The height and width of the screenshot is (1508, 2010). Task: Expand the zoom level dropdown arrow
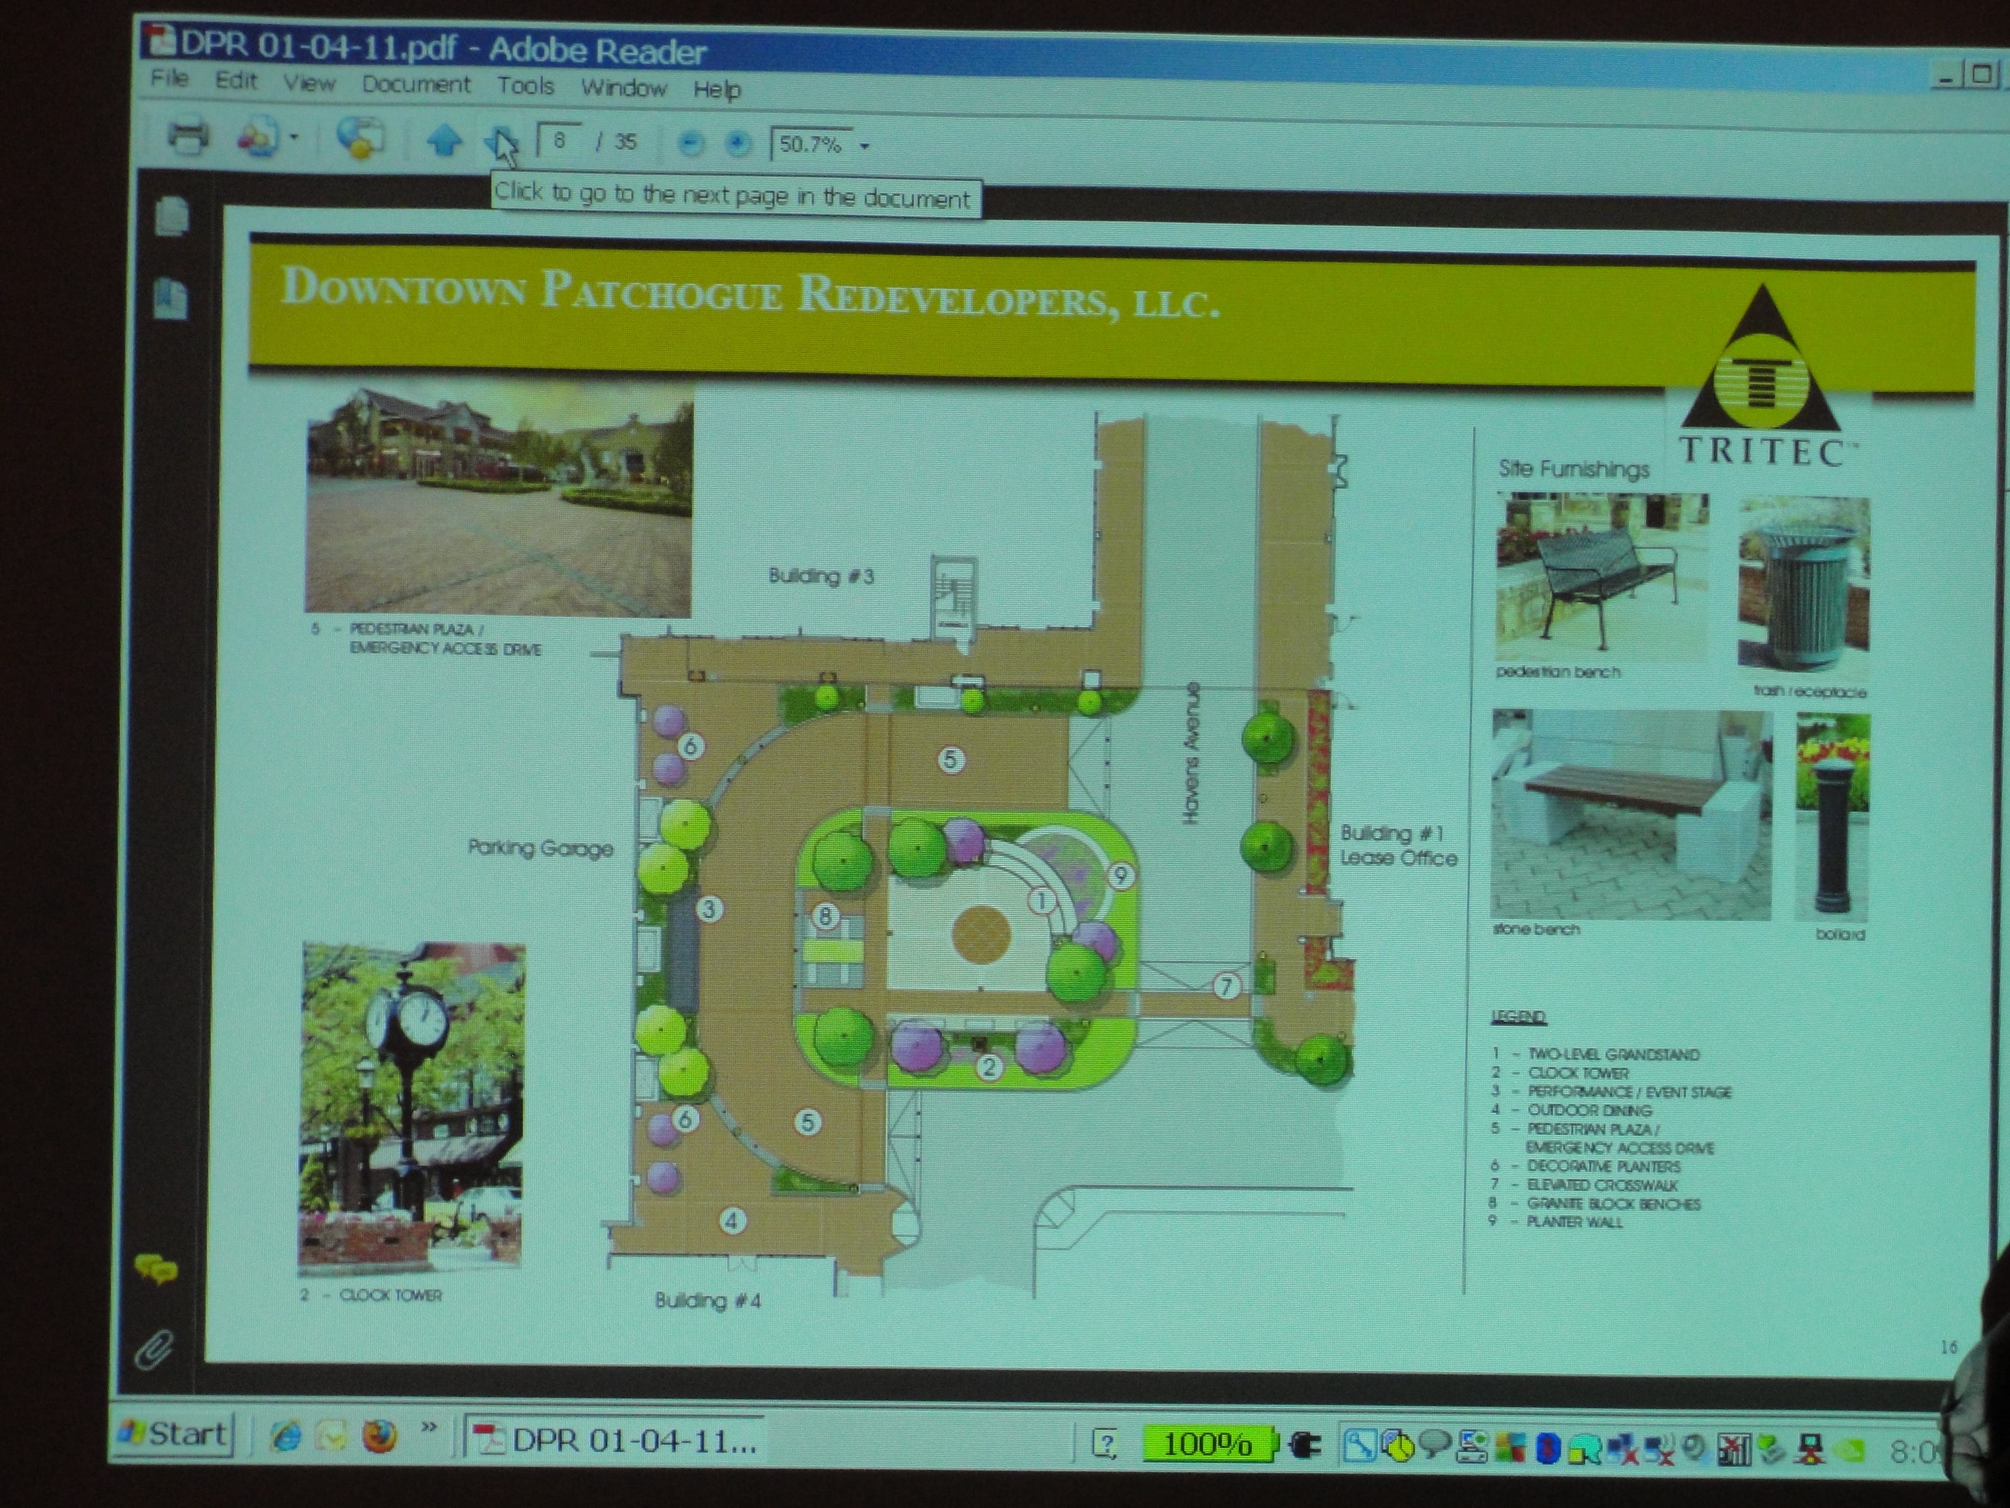pyautogui.click(x=864, y=146)
